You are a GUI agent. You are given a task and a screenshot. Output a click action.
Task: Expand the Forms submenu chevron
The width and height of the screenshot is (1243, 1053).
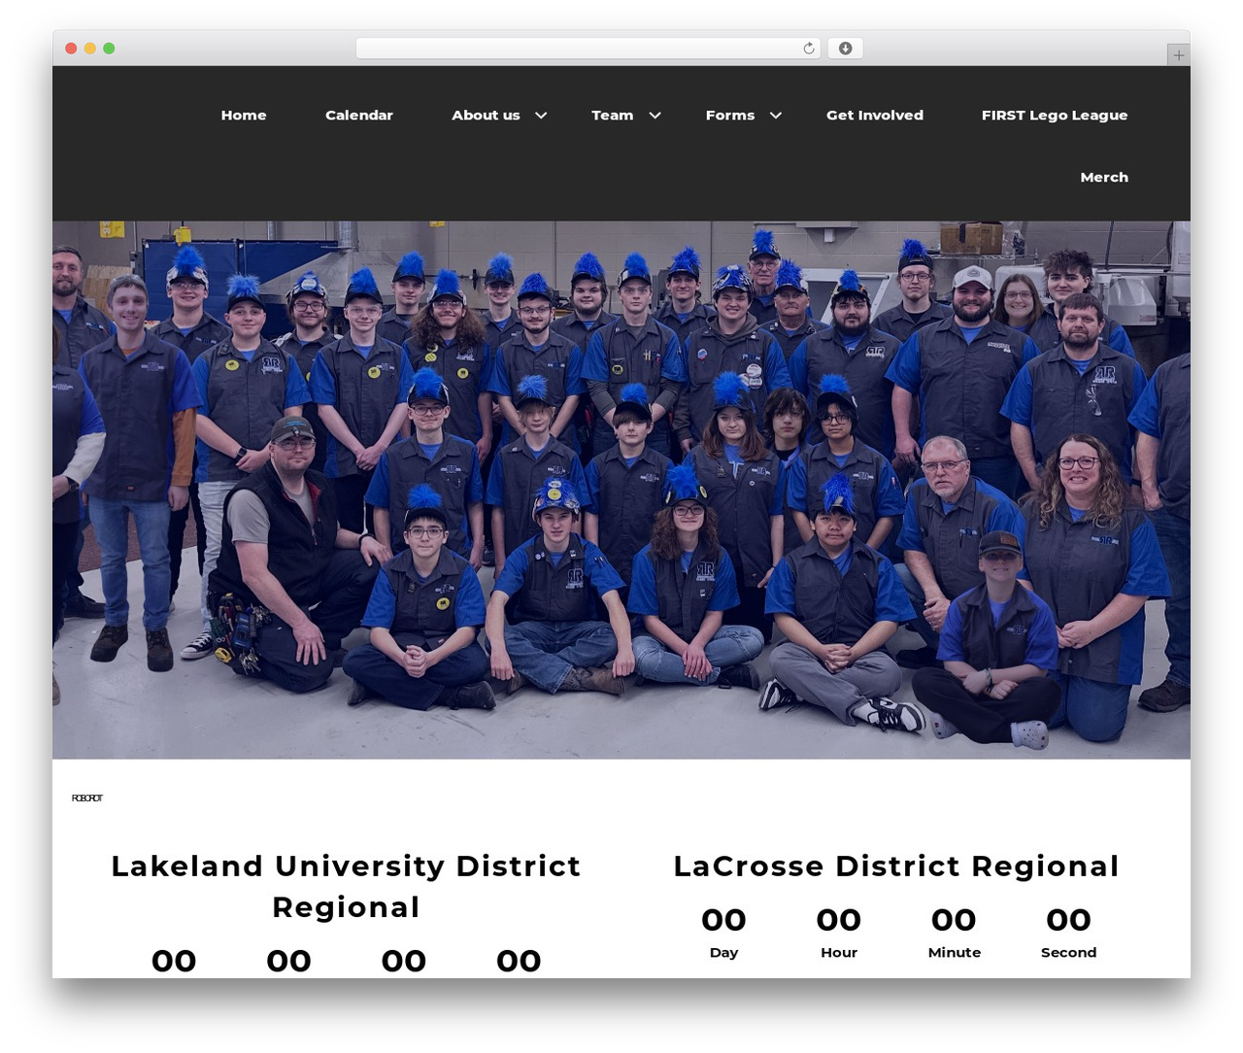[776, 115]
